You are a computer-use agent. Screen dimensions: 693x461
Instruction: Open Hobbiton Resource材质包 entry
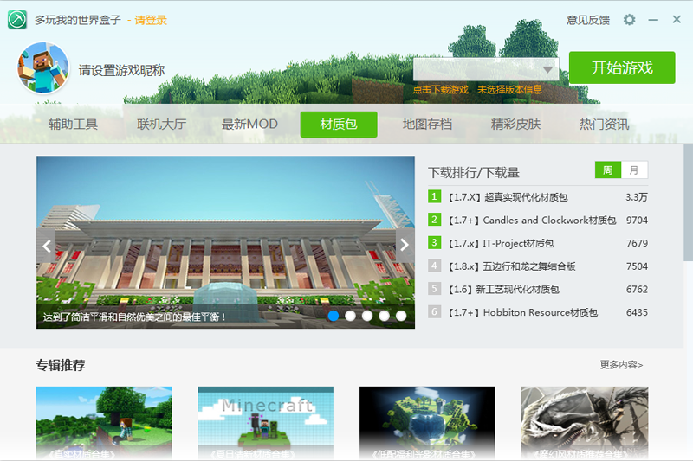coord(523,312)
